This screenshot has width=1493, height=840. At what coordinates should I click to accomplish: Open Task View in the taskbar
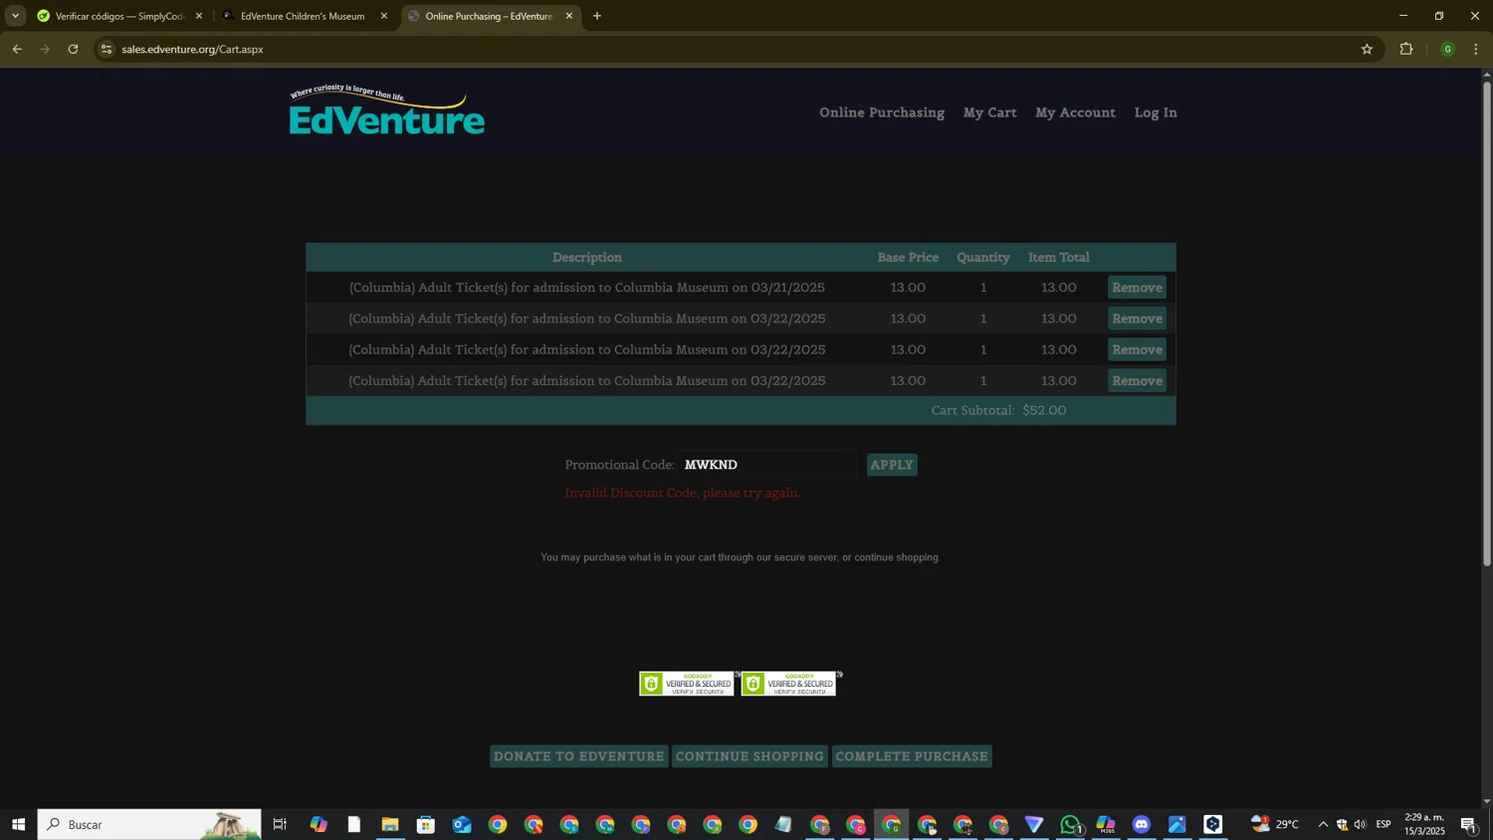point(280,824)
